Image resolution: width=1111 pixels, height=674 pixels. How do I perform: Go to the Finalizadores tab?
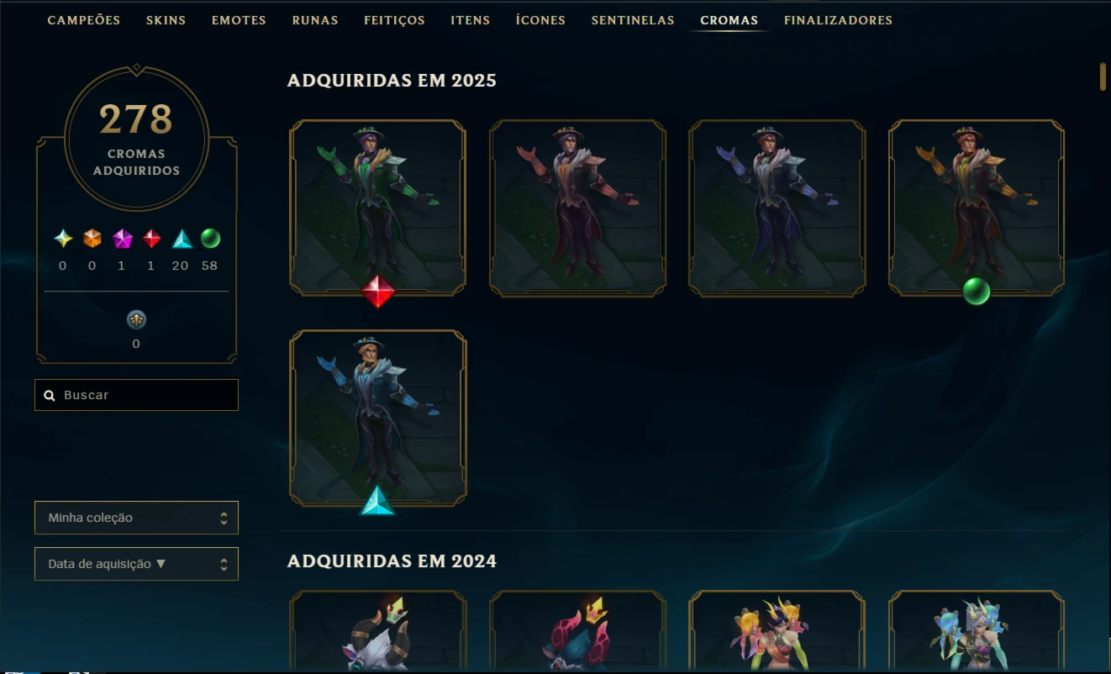(838, 20)
